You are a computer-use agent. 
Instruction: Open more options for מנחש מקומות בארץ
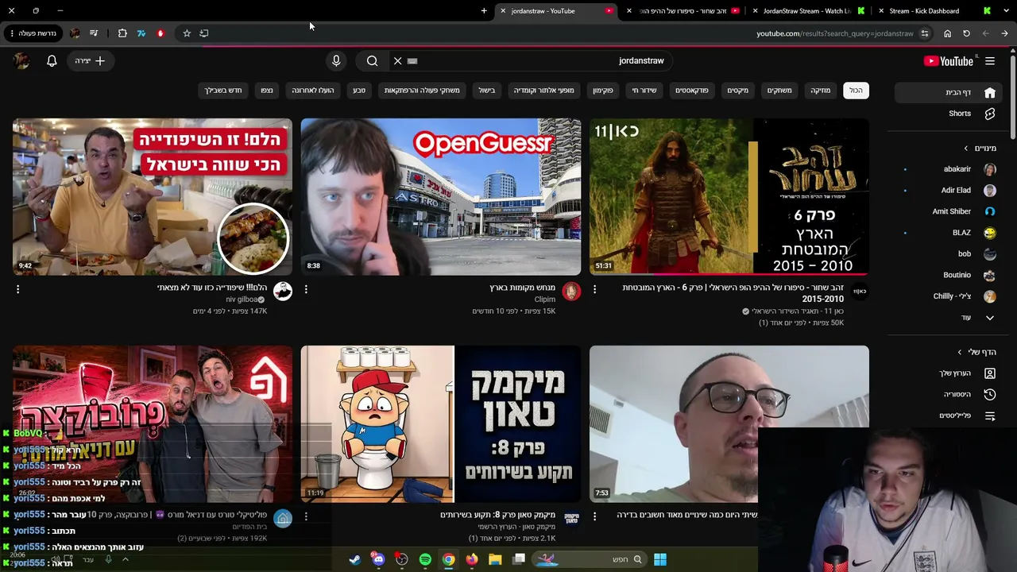pyautogui.click(x=306, y=290)
